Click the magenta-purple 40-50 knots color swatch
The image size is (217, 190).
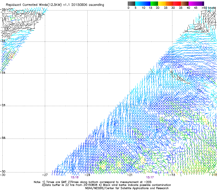click(x=196, y=4)
